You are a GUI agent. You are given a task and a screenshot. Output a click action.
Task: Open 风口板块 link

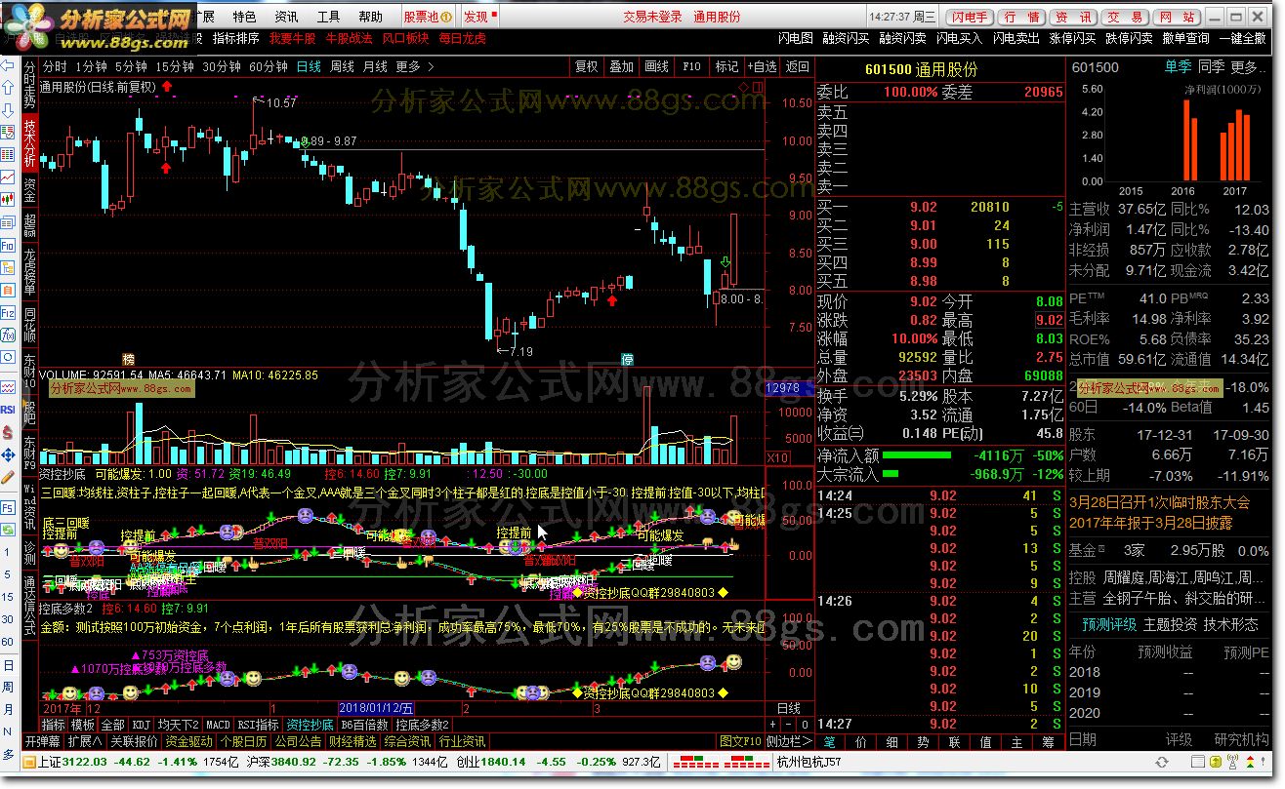pos(405,38)
